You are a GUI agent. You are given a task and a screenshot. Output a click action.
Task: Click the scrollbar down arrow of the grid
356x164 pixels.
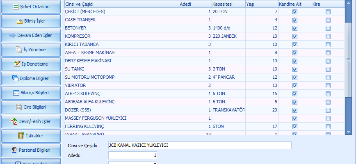tap(349, 132)
